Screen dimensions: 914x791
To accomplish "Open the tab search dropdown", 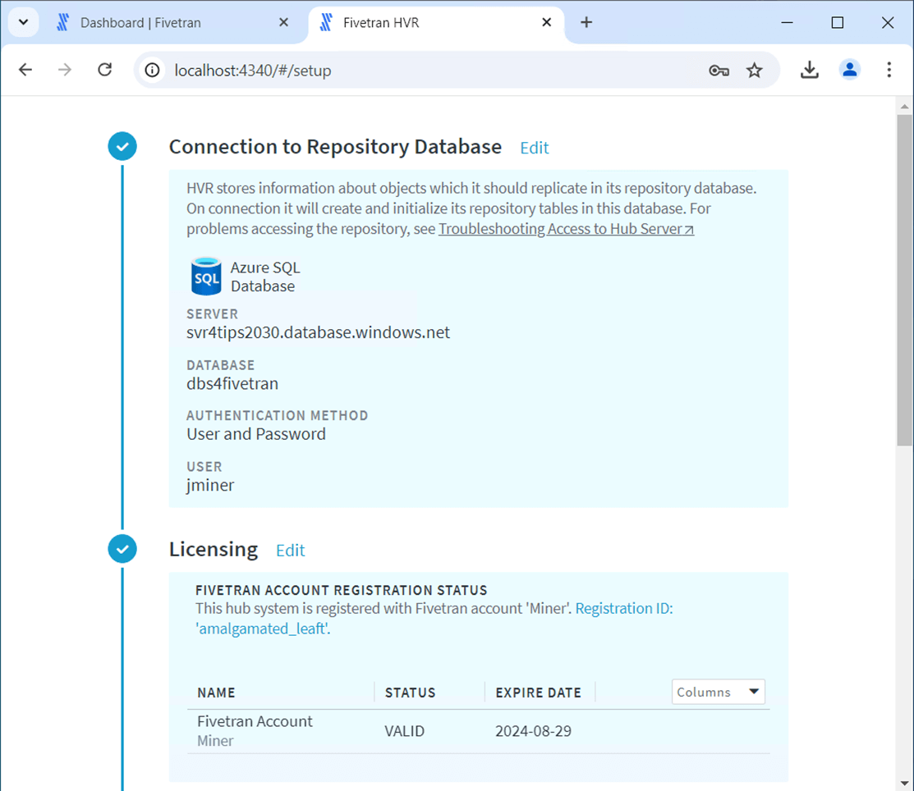I will (x=23, y=23).
